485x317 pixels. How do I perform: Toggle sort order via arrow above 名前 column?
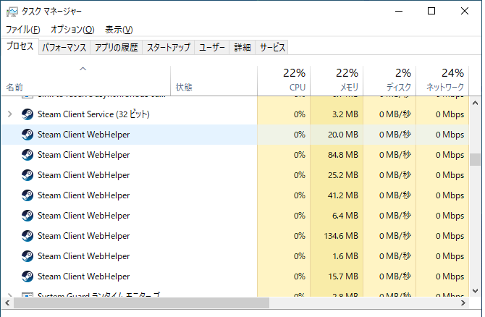tap(83, 69)
